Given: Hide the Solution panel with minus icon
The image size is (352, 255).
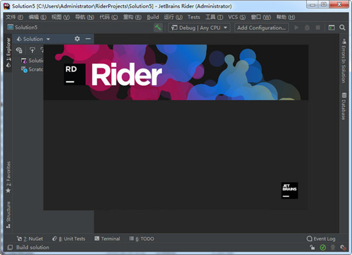Looking at the screenshot, I should pos(88,39).
